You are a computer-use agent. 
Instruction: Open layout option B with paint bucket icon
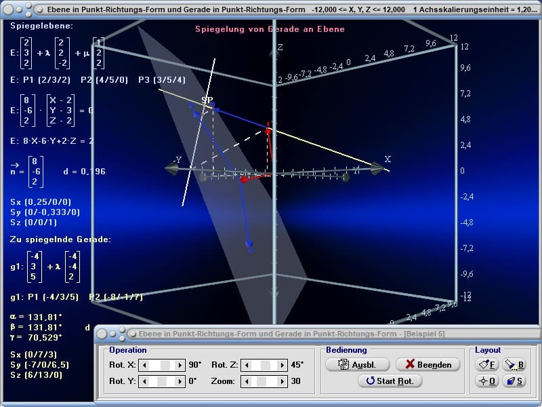pyautogui.click(x=514, y=364)
